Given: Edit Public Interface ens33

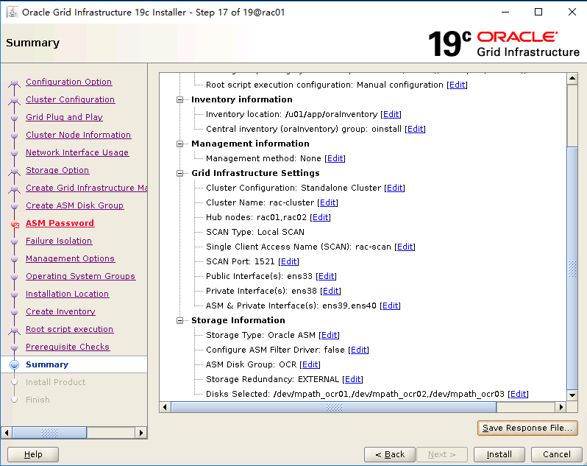Looking at the screenshot, I should [x=326, y=276].
